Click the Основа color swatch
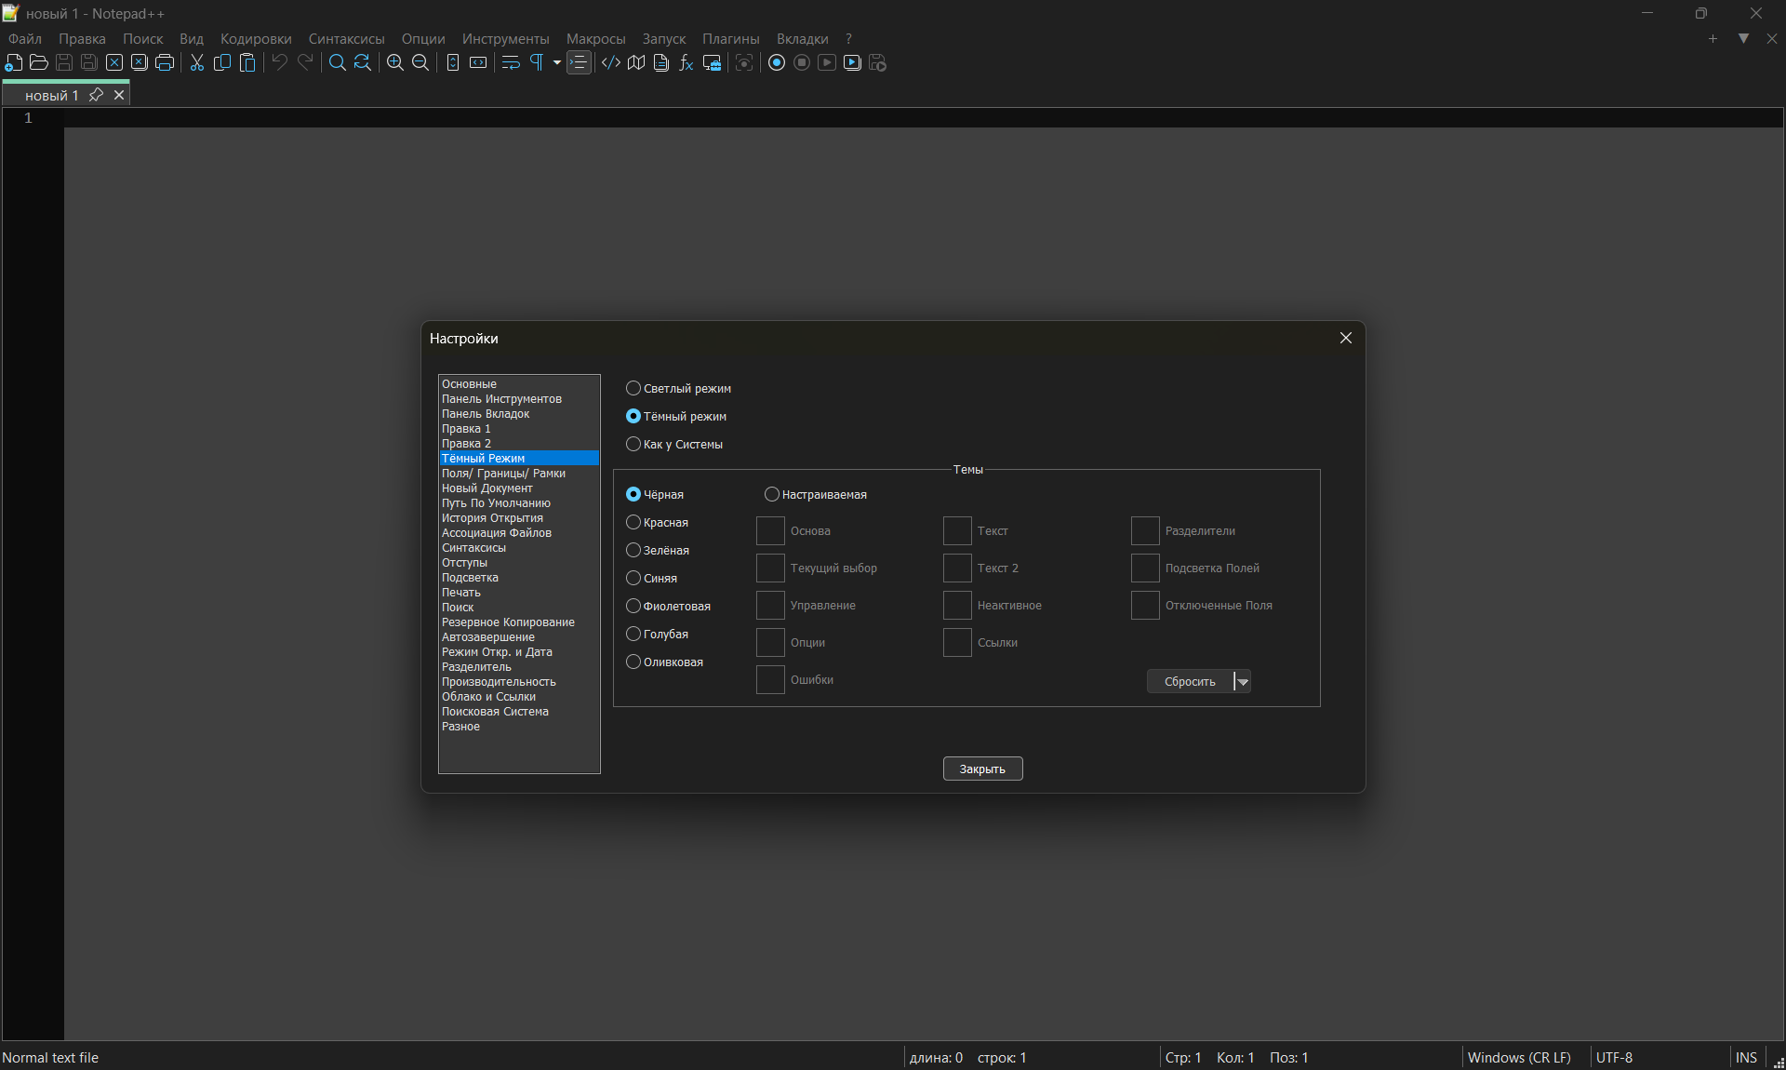Image resolution: width=1786 pixels, height=1070 pixels. [770, 530]
